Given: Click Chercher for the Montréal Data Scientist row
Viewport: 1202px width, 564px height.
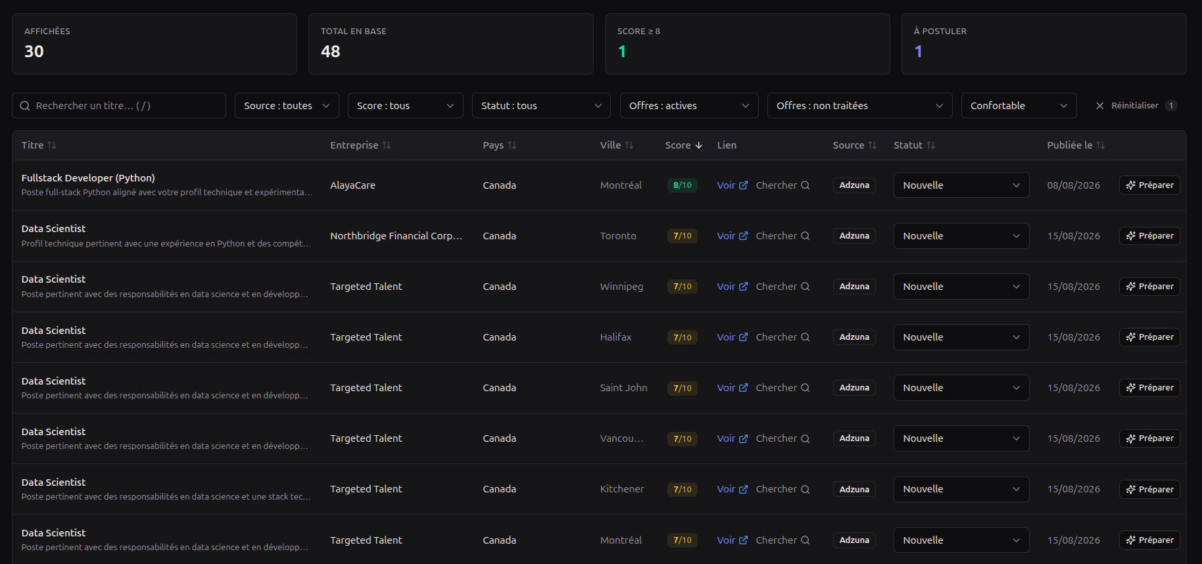Looking at the screenshot, I should coord(782,540).
